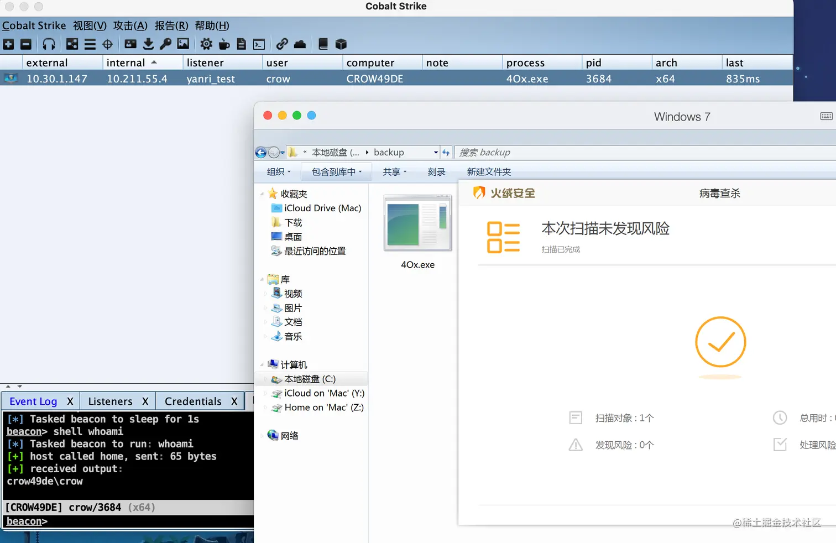Screen dimensions: 836x543
Task: Open the 帮助(H) menu
Action: pyautogui.click(x=212, y=25)
